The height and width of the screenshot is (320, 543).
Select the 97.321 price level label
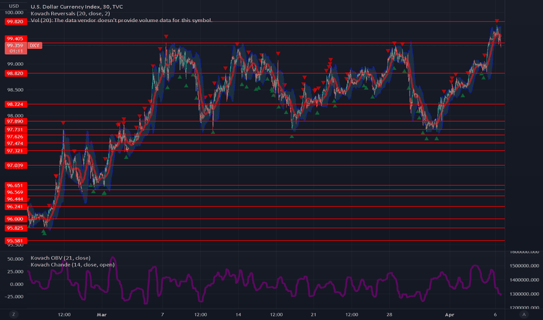point(16,151)
